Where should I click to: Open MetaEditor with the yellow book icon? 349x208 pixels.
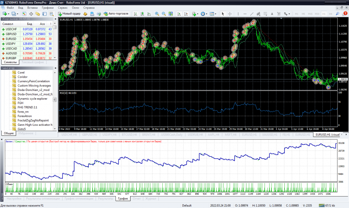click(x=85, y=14)
